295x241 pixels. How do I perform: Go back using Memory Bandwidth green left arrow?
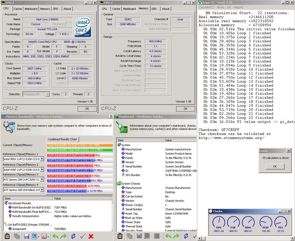pos(56,236)
